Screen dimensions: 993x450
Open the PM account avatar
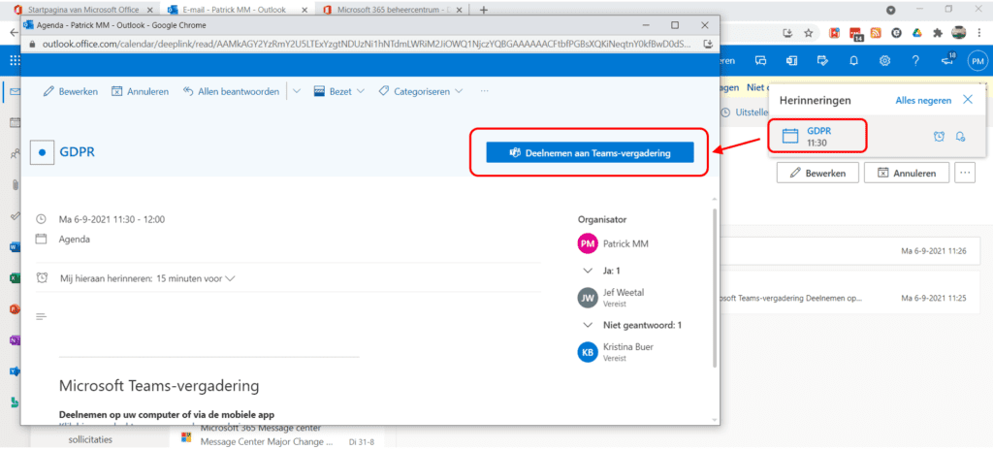pyautogui.click(x=977, y=61)
